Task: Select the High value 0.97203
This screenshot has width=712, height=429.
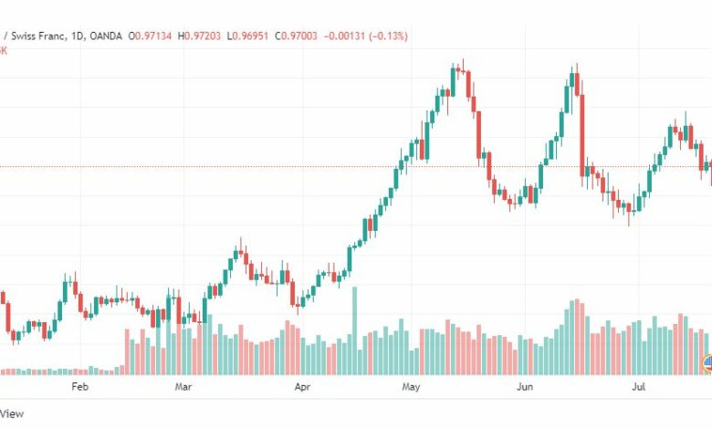Action: (x=202, y=36)
